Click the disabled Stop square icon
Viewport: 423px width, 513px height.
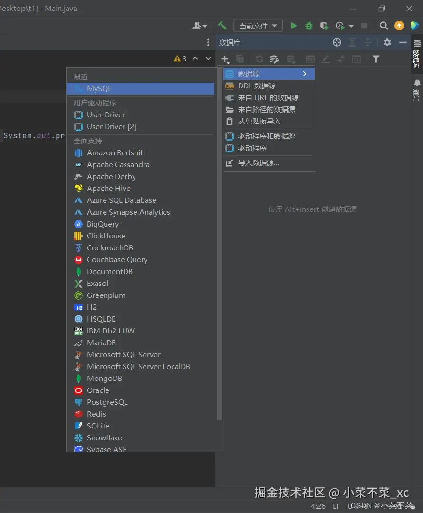(x=364, y=26)
